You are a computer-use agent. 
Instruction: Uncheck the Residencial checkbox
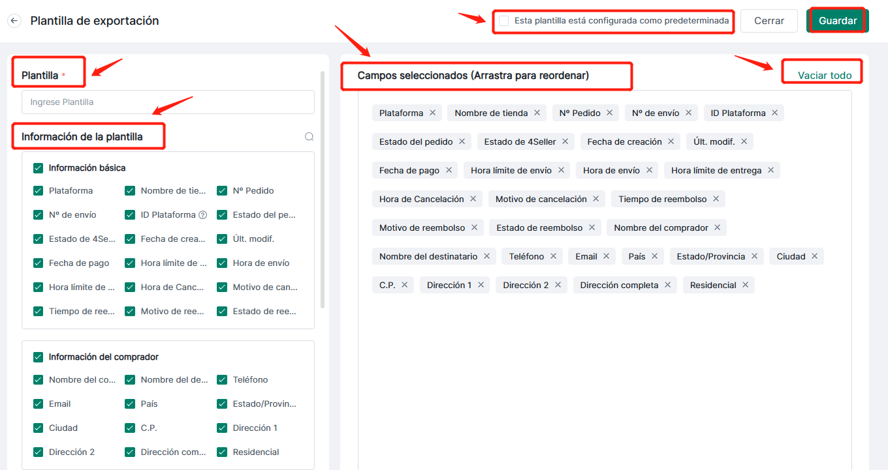[222, 452]
